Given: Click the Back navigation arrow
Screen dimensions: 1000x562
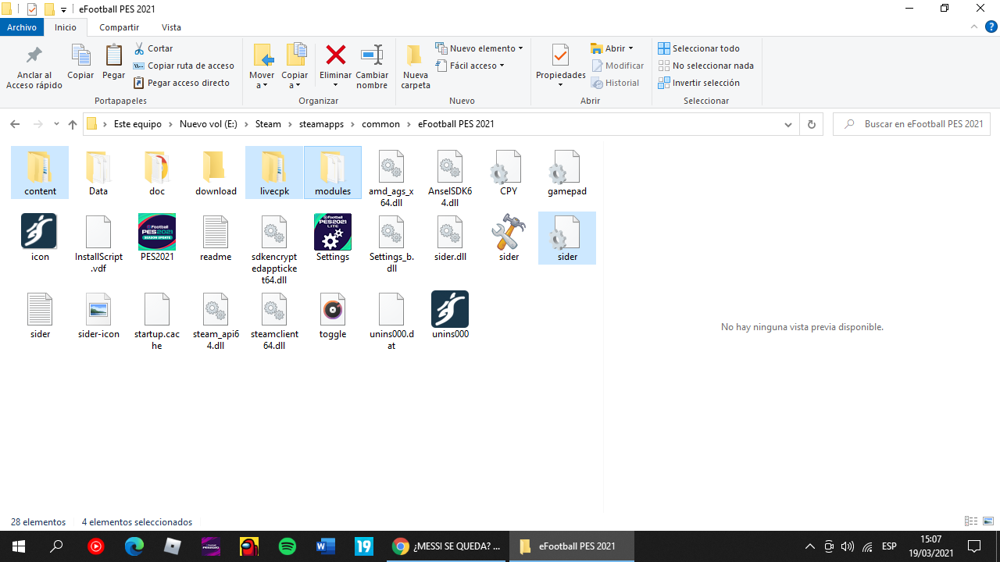Looking at the screenshot, I should tap(15, 124).
